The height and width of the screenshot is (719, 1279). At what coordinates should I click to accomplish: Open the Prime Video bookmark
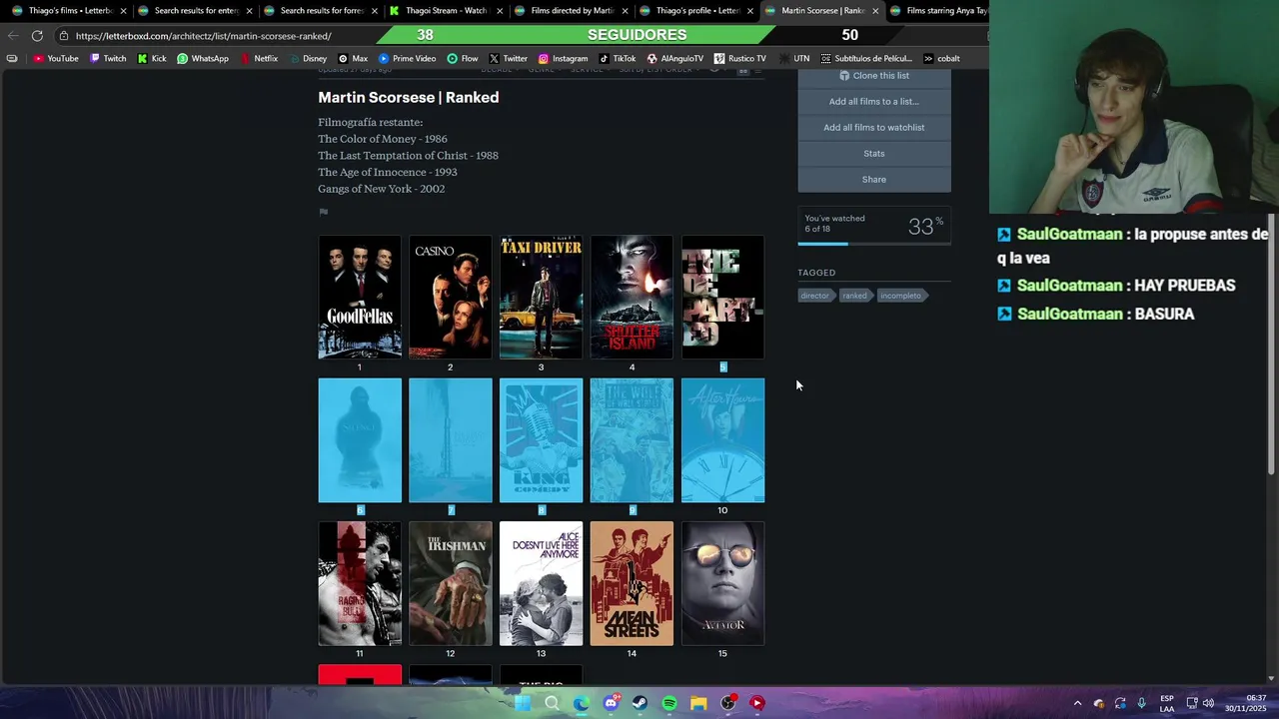click(407, 58)
